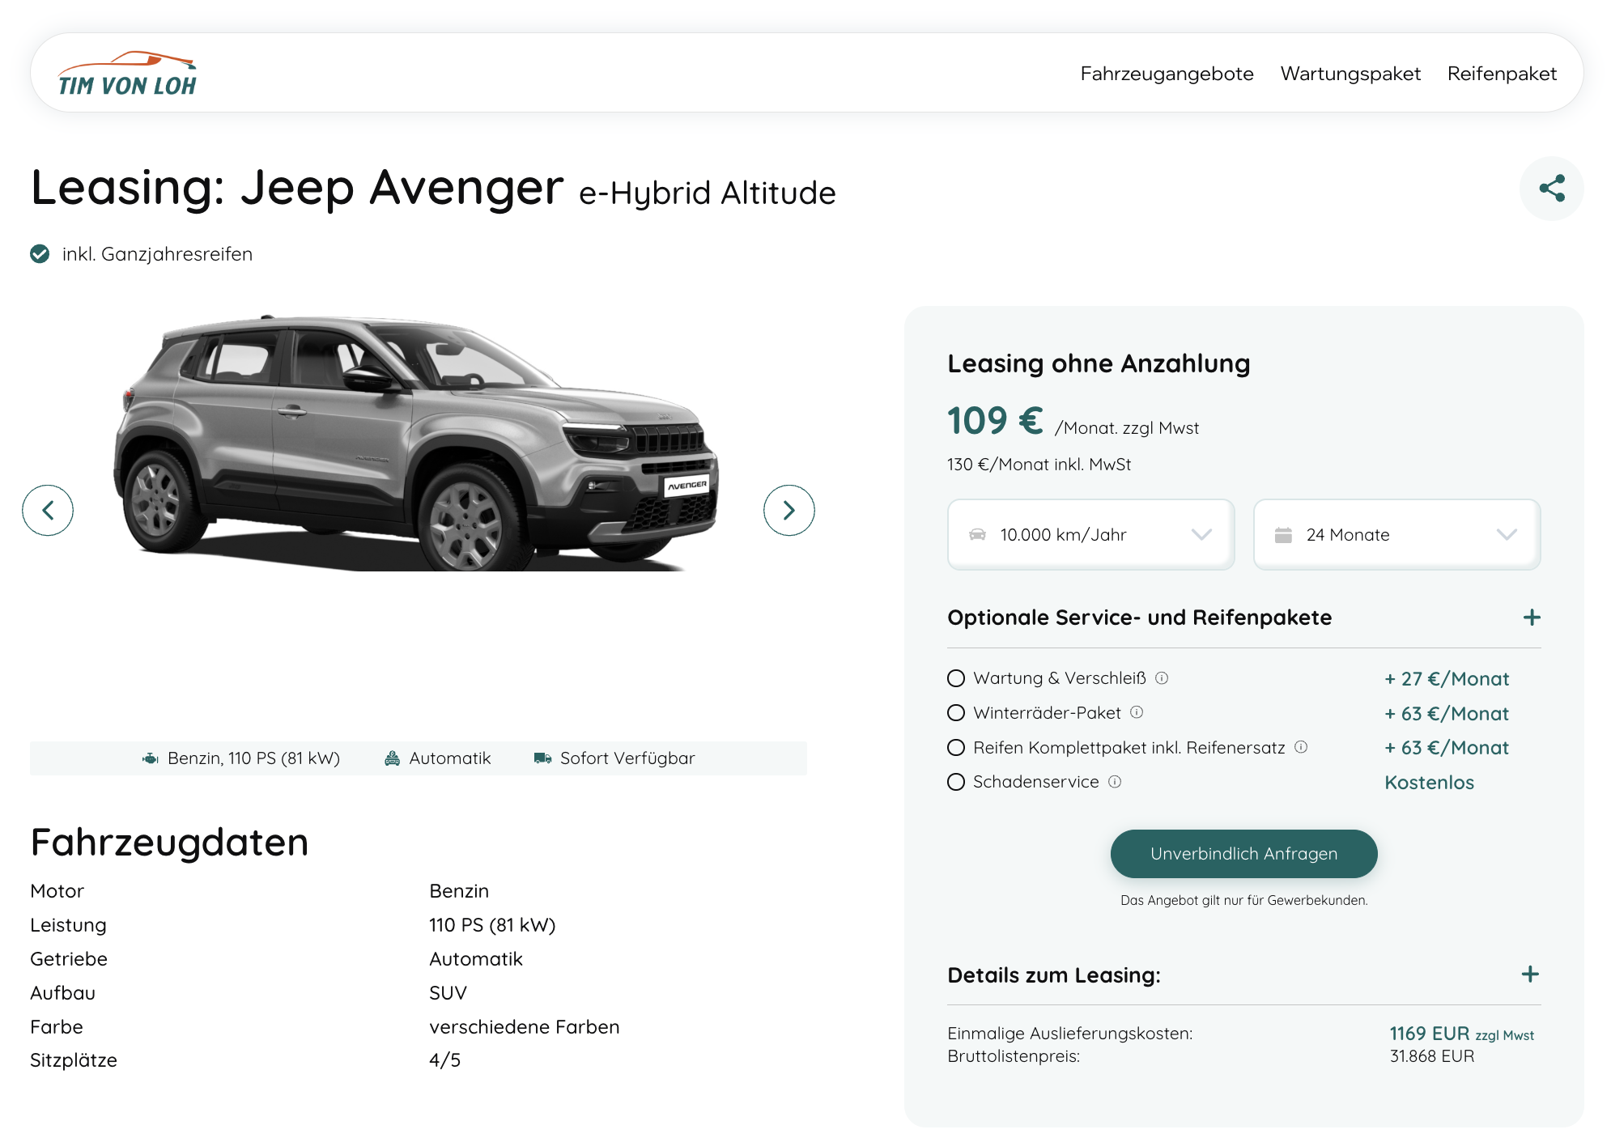Expand the Details zum Leasing section
The height and width of the screenshot is (1138, 1611).
tap(1529, 975)
